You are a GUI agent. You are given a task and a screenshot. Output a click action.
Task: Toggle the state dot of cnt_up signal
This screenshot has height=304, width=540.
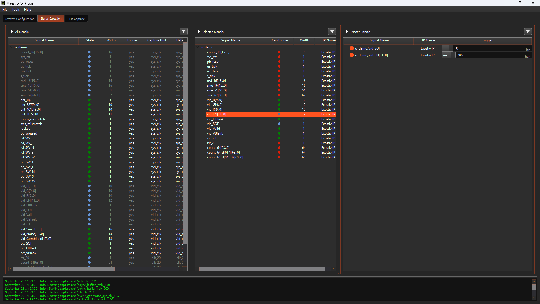click(89, 100)
